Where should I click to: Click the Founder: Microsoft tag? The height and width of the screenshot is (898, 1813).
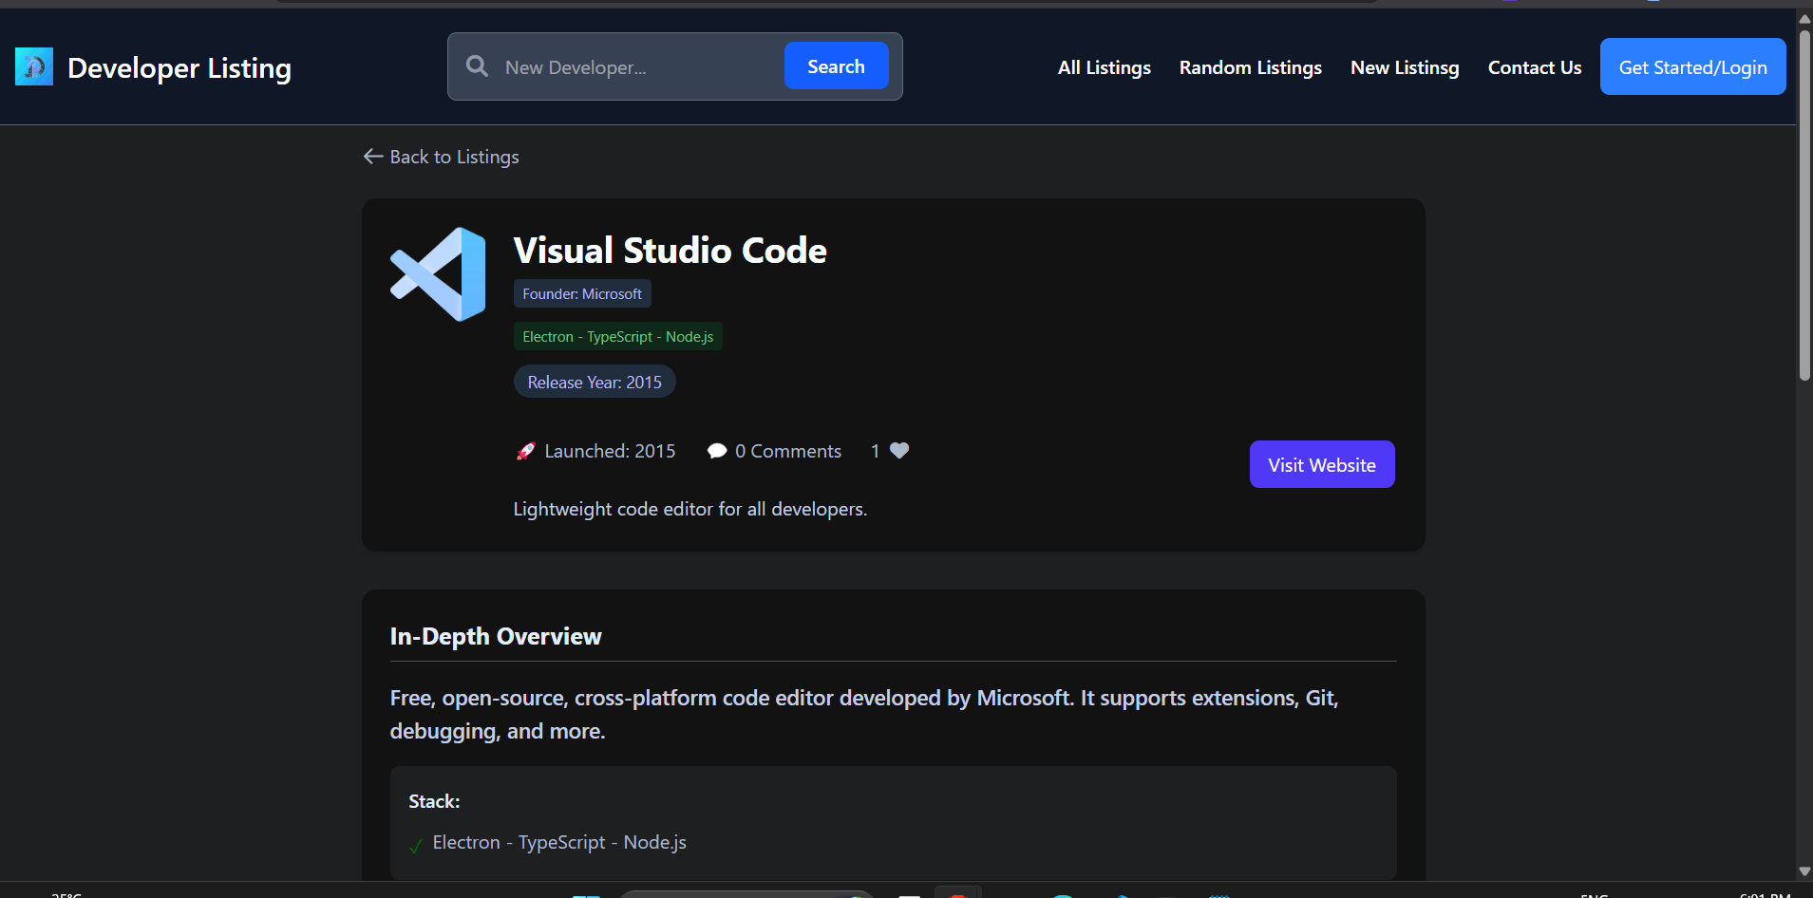[x=582, y=293]
